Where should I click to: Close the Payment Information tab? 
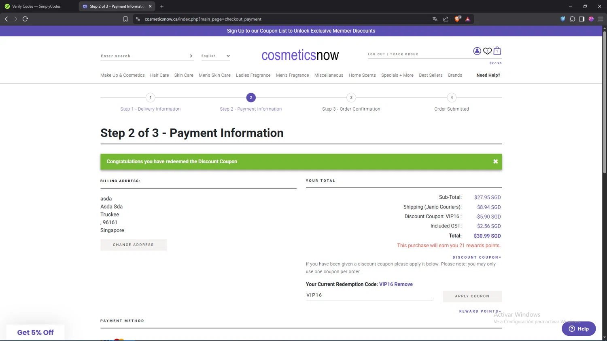tap(150, 6)
